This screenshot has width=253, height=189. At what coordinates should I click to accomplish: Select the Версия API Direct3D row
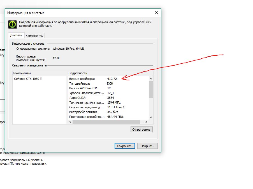[x=108, y=88]
